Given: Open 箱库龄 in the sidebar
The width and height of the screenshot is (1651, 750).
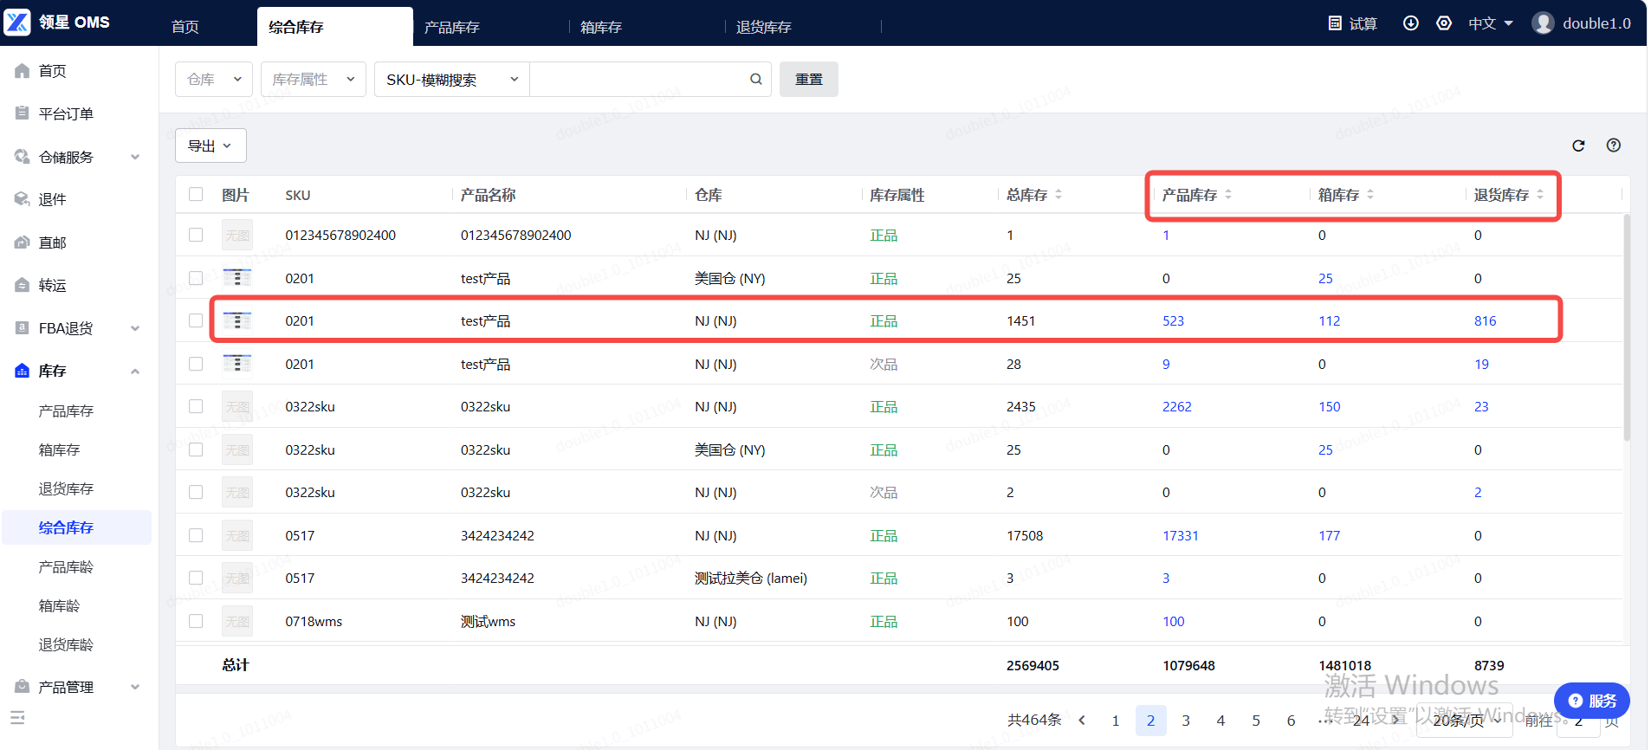Looking at the screenshot, I should 59,605.
